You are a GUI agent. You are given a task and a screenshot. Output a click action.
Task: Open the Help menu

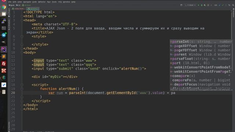click(x=73, y=2)
